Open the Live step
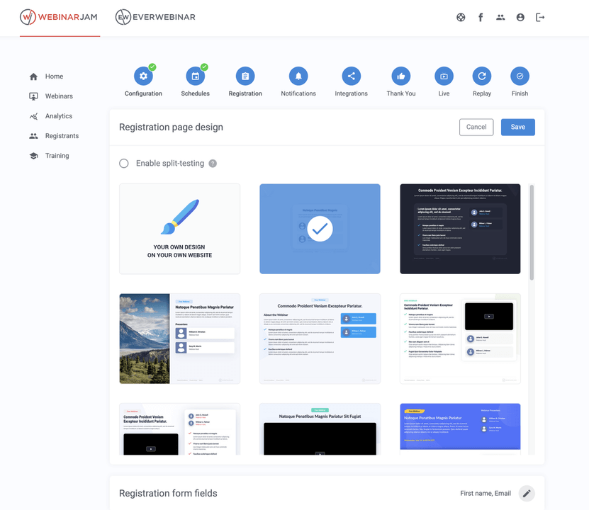This screenshot has height=510, width=589. [x=444, y=76]
